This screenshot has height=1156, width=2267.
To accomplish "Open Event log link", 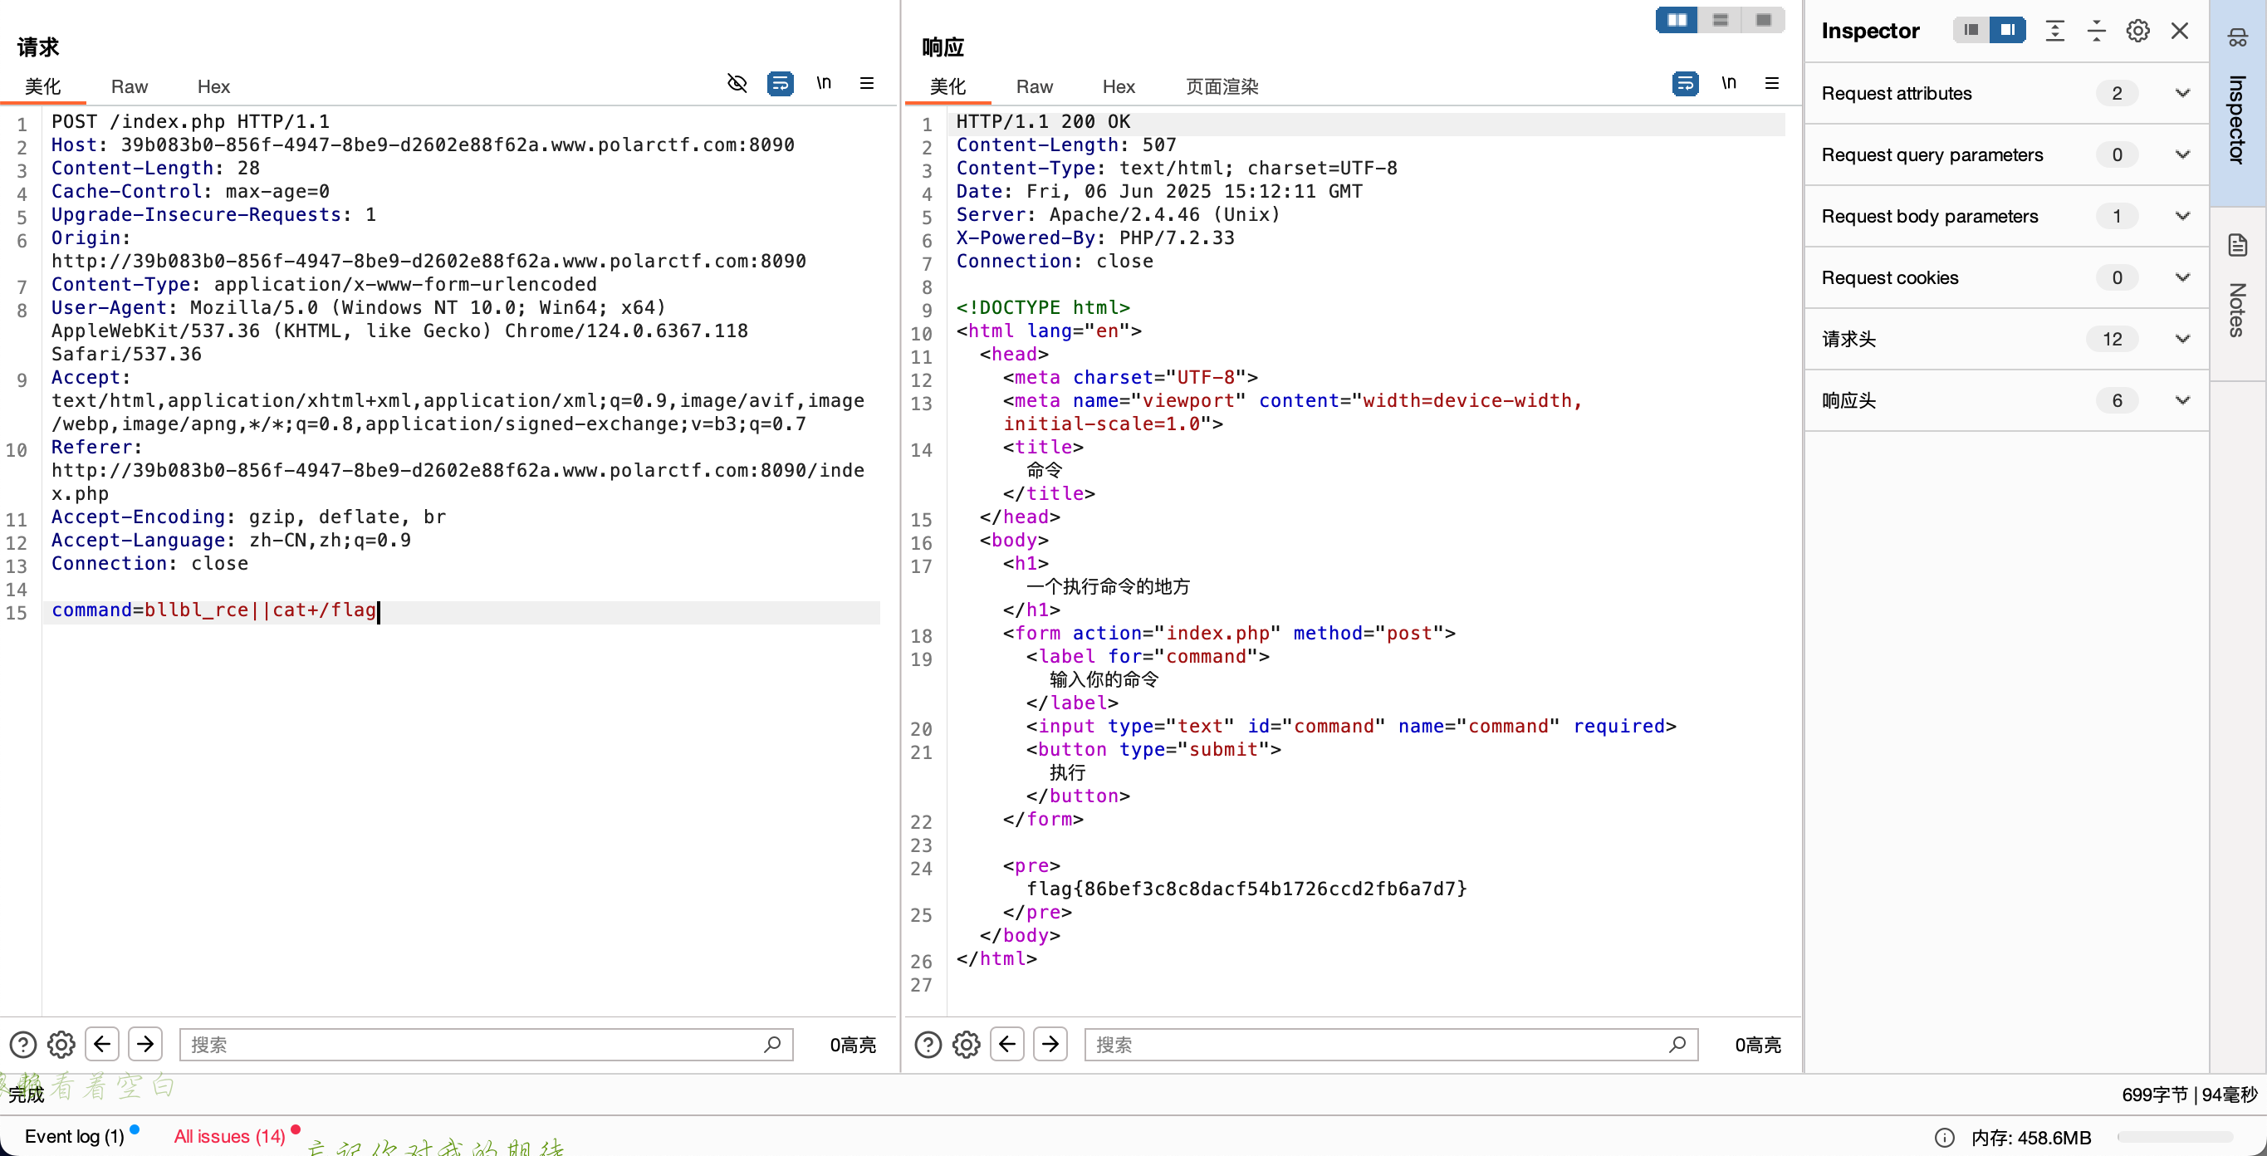I will 75,1136.
